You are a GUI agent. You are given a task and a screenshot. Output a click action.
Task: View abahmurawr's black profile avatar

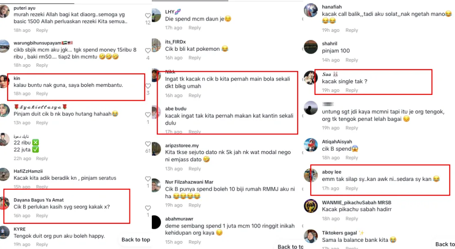pyautogui.click(x=156, y=222)
